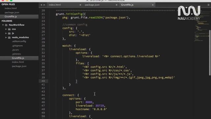Click the /css/*.css glob string line
Image resolution: width=211 pixels, height=119 pixels.
click(x=107, y=70)
